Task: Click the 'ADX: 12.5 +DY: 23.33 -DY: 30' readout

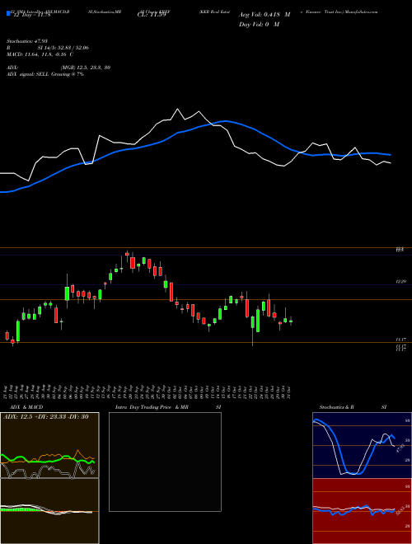Action: [x=46, y=417]
